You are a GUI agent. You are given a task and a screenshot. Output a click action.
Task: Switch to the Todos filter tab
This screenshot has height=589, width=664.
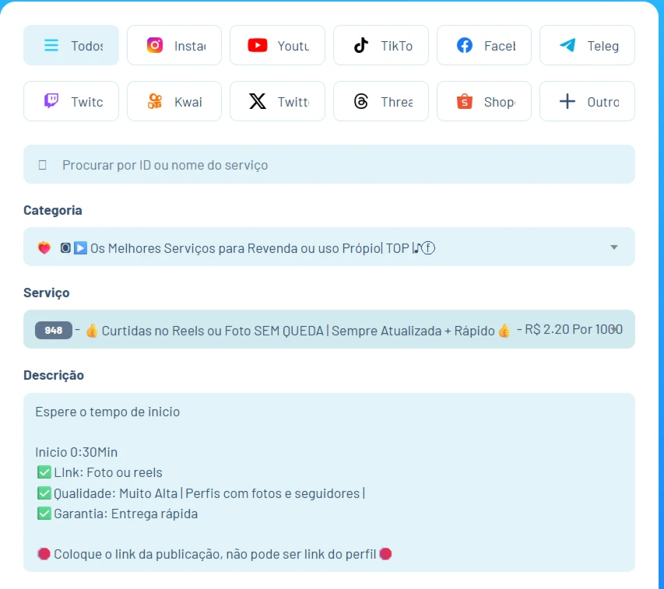click(71, 45)
